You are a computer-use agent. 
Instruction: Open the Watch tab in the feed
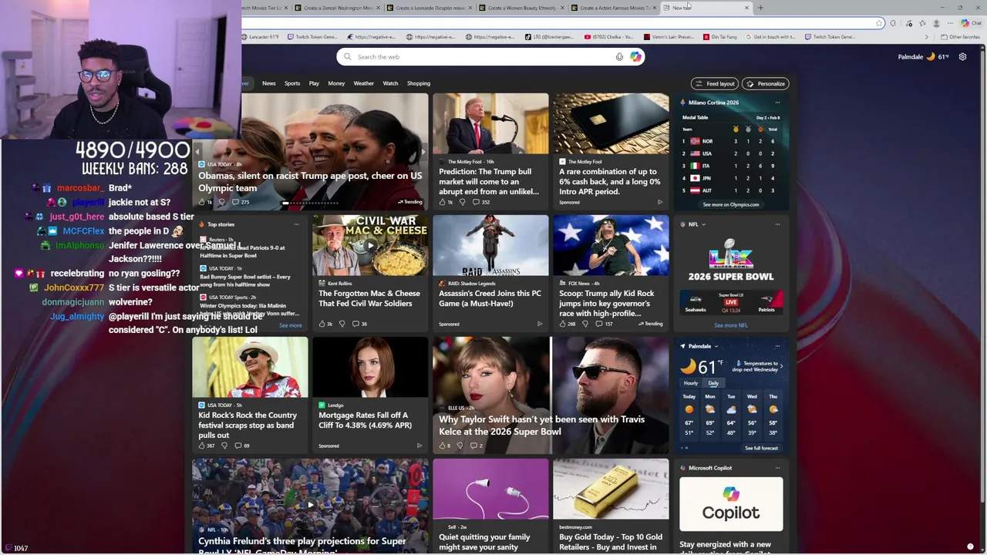click(390, 83)
